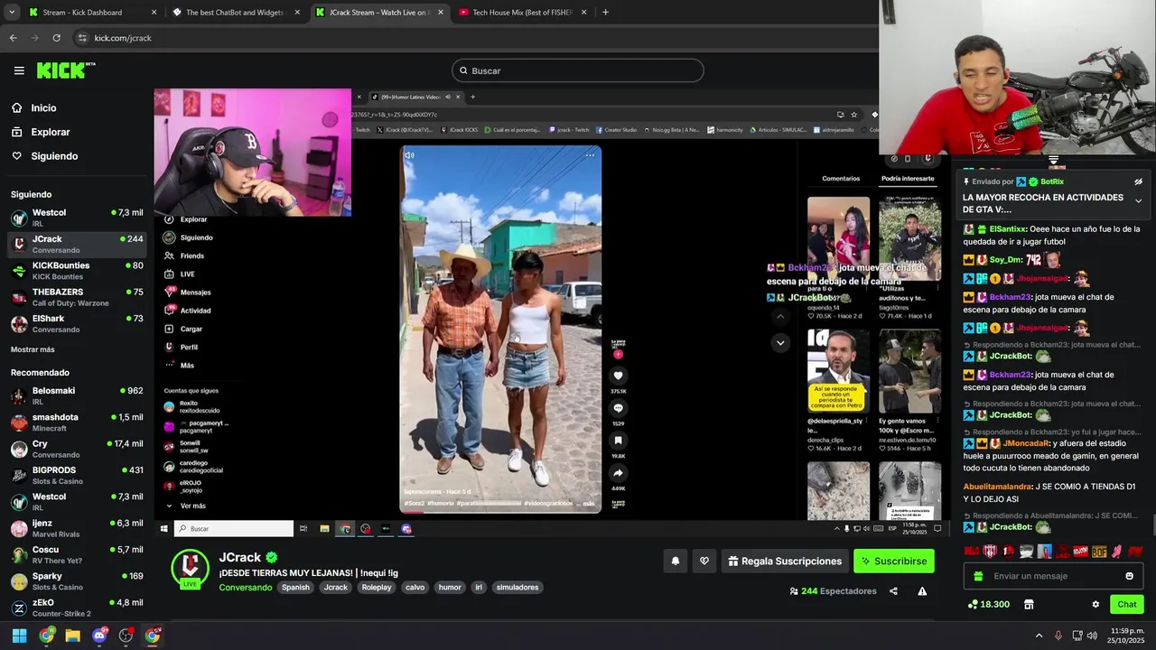Screen dimensions: 1156x650
Task: Click the Roleplay tag
Action: tap(377, 587)
